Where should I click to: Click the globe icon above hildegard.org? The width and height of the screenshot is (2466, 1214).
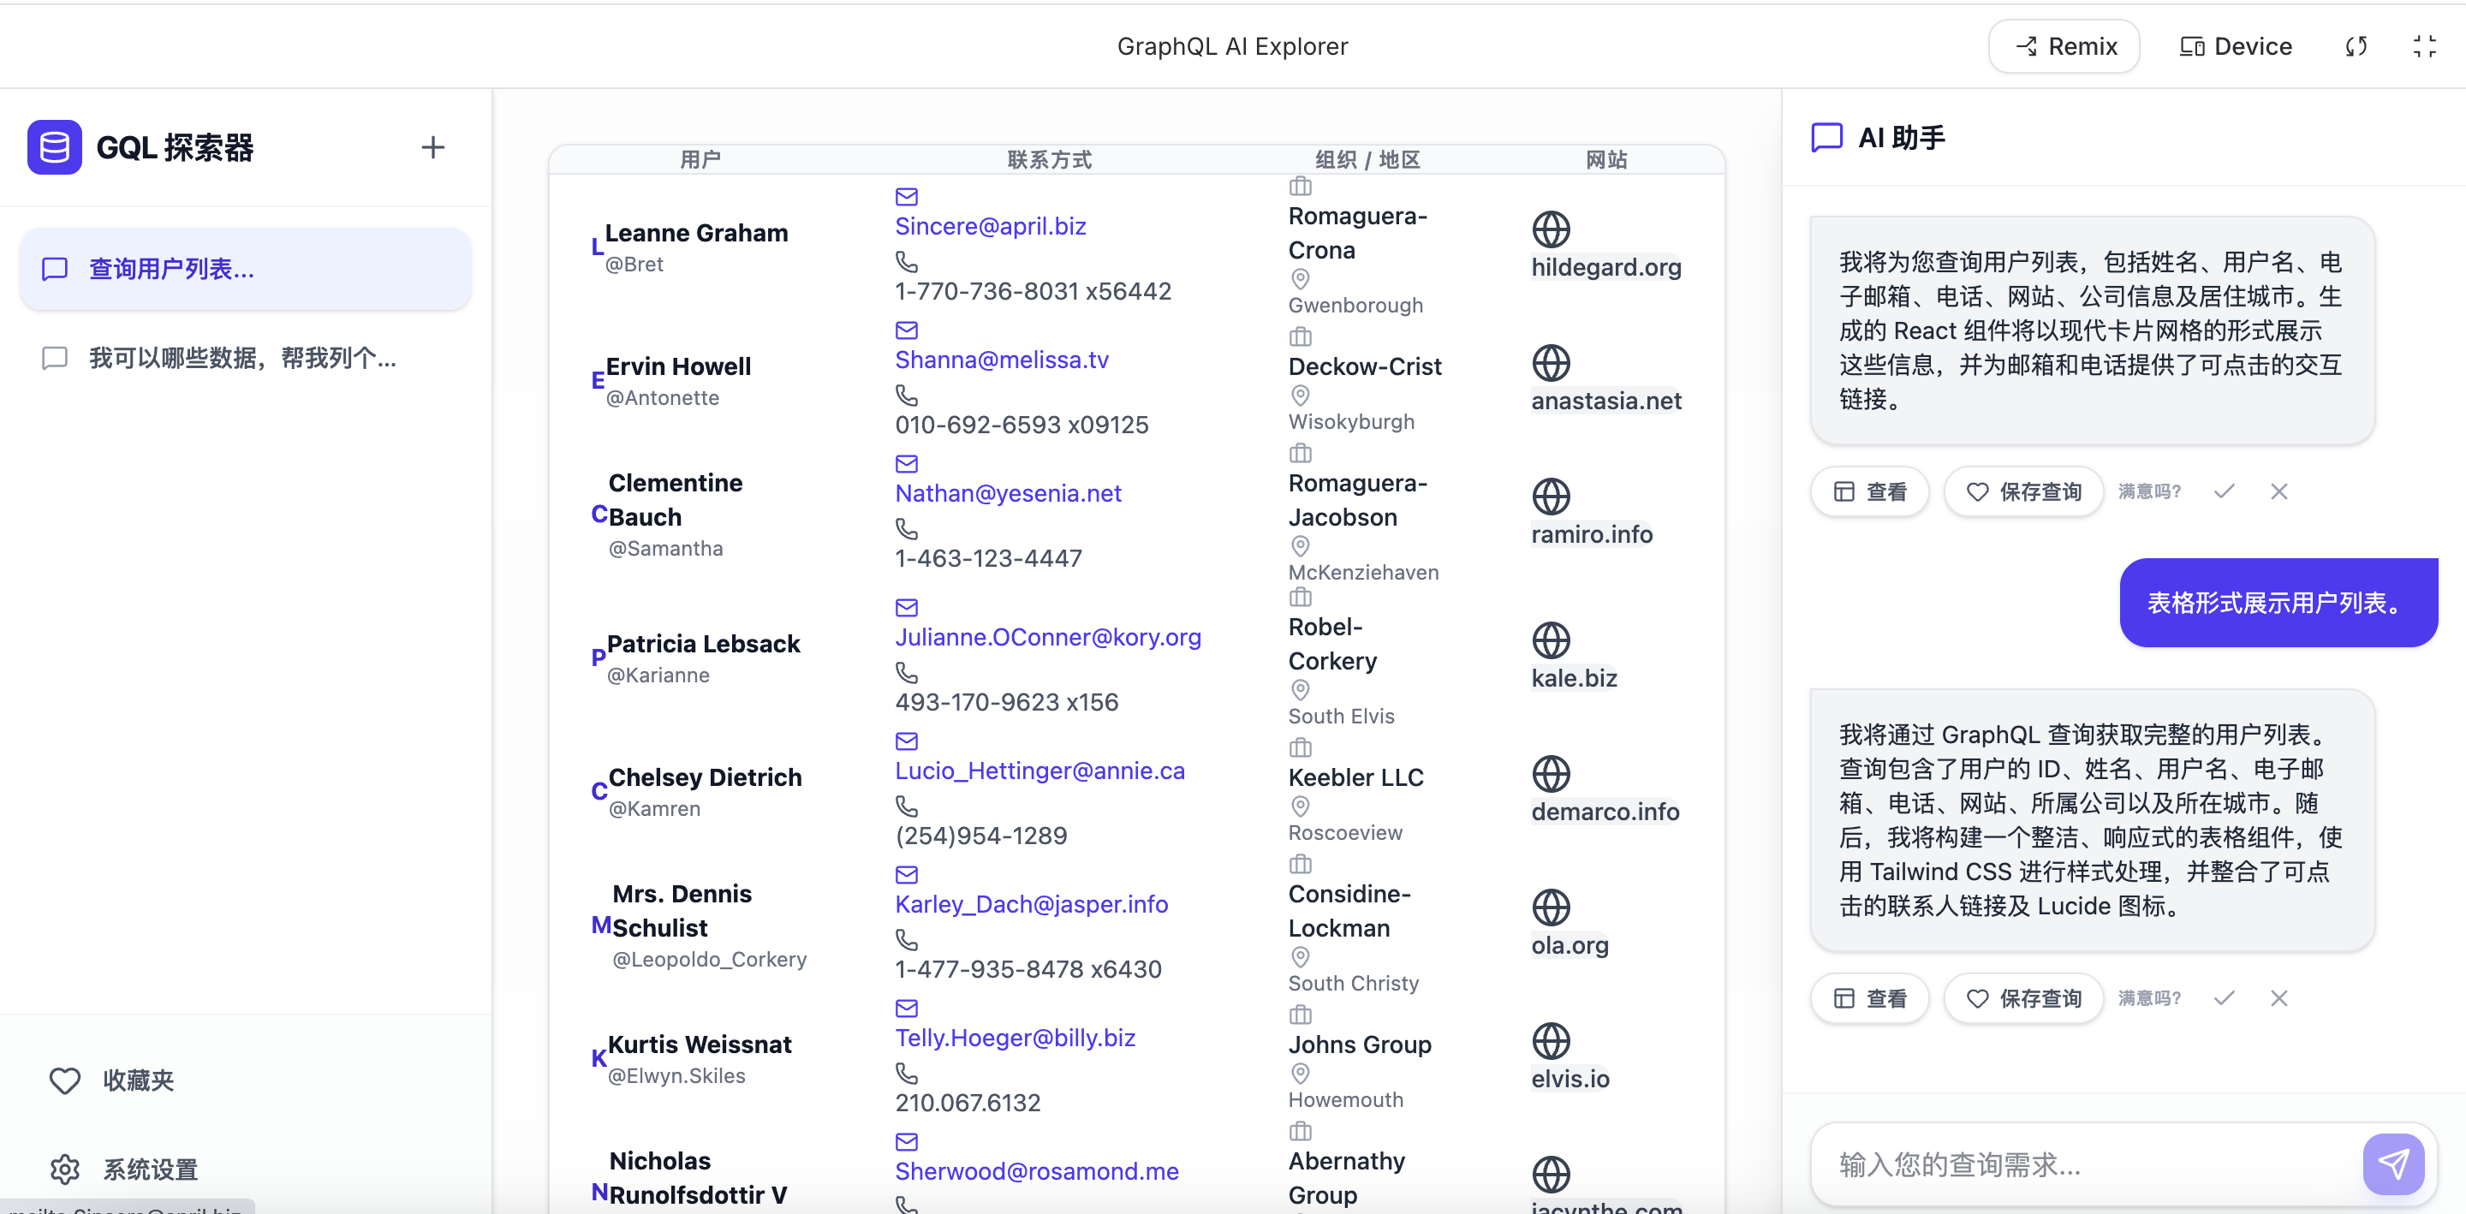[x=1551, y=229]
